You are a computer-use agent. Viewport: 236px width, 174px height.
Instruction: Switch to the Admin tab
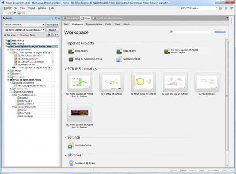[127, 24]
